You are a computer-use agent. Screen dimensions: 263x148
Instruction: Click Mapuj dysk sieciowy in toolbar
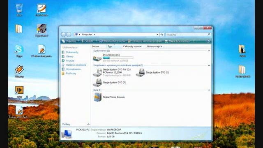point(177,41)
